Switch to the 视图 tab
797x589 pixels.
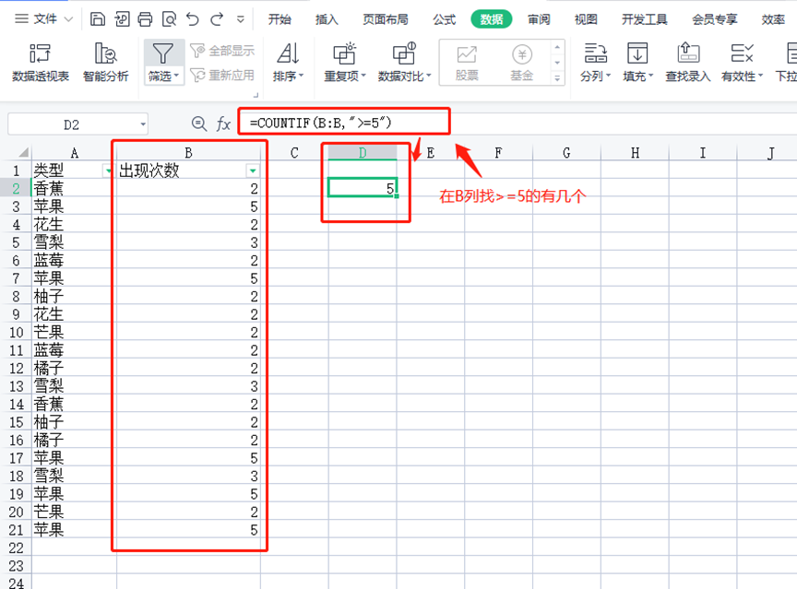tap(586, 19)
